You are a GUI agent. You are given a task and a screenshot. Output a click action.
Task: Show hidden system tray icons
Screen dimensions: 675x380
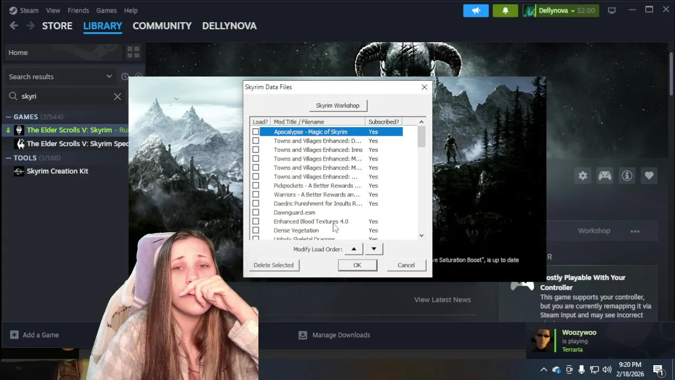(x=544, y=369)
